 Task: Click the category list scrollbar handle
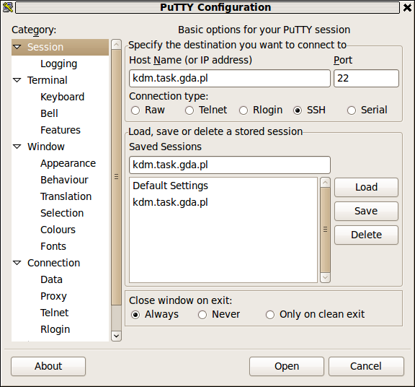(117, 177)
